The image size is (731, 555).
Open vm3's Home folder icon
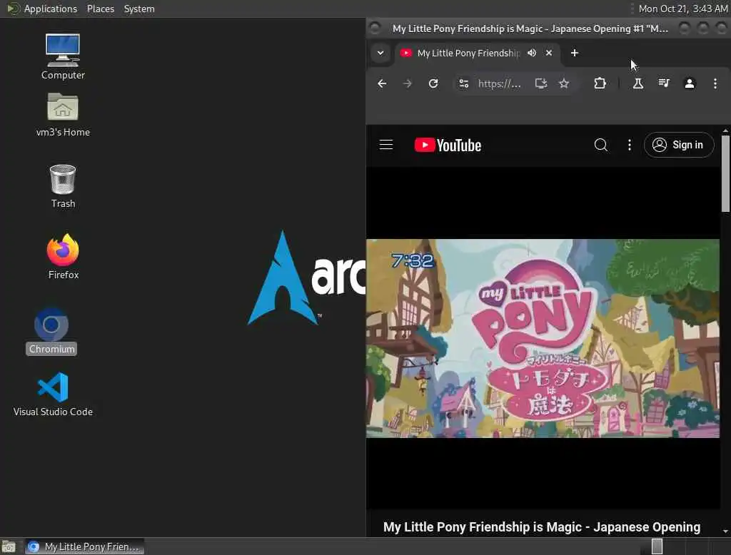tap(63, 115)
